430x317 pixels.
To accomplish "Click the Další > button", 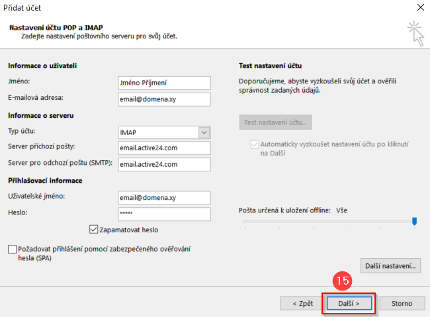I will coord(349,304).
